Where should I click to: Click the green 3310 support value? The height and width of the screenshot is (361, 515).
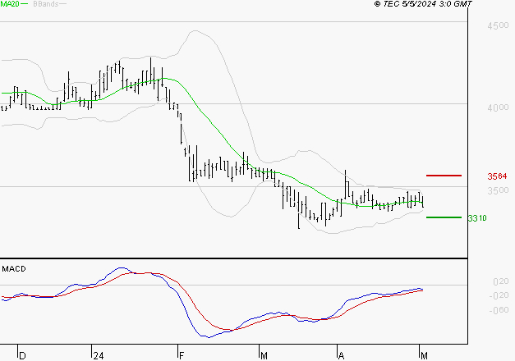(477, 218)
